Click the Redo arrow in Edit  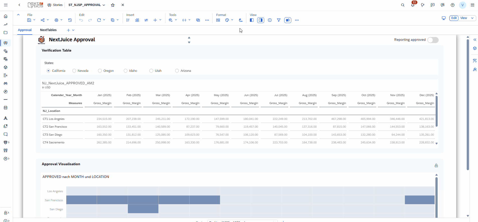90,20
